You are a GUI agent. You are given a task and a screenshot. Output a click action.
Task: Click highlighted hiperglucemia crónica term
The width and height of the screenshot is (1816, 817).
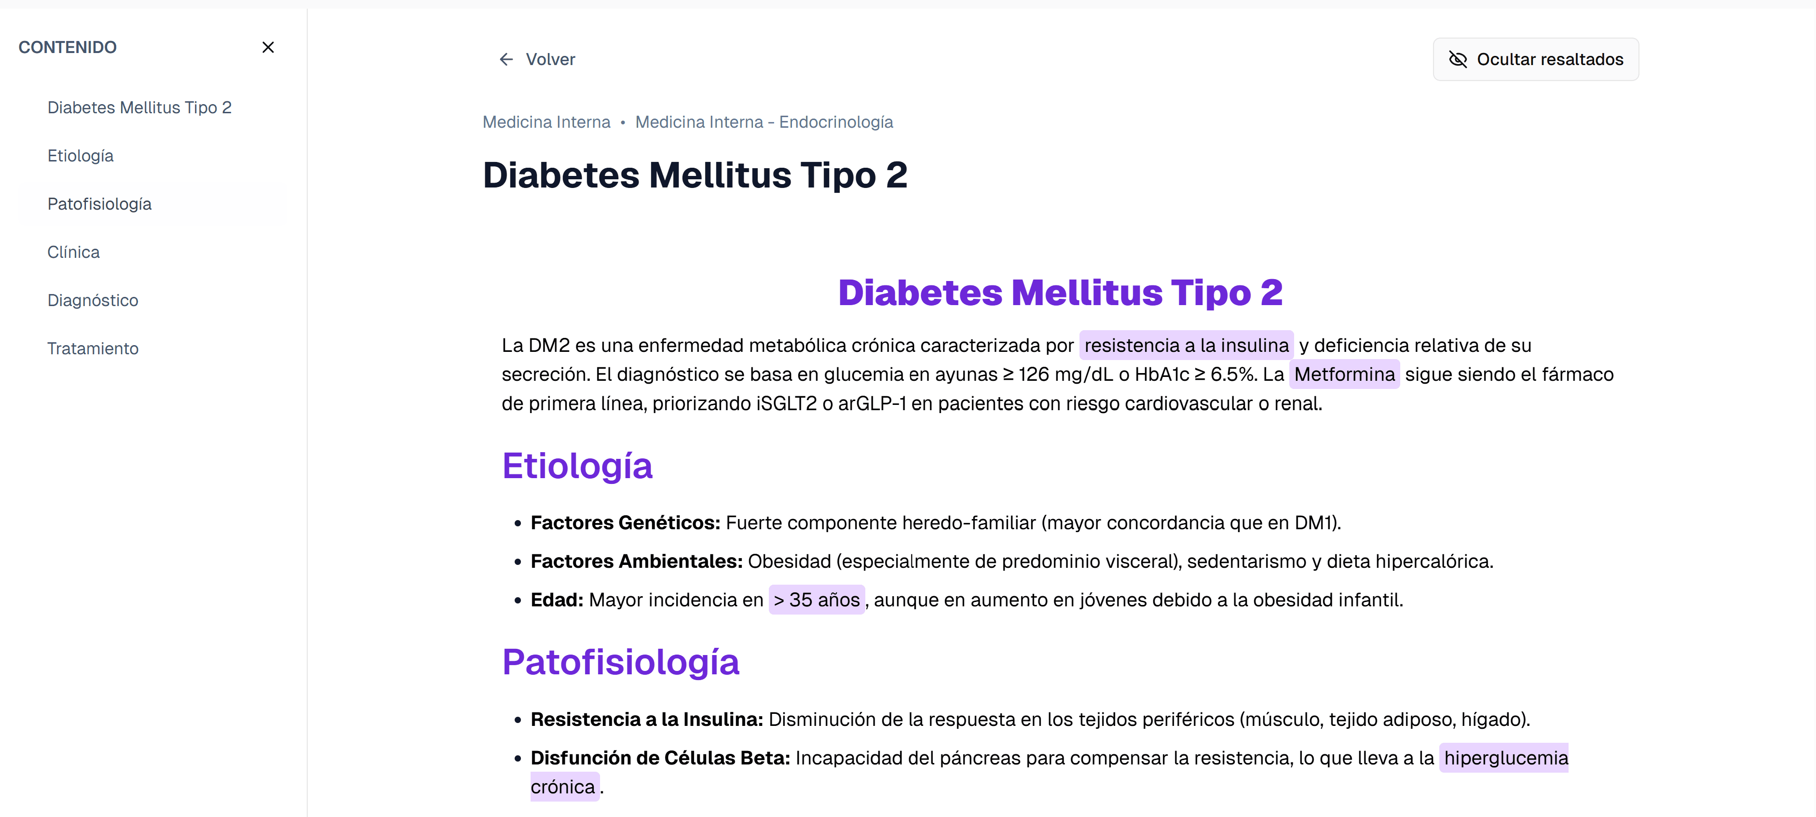(x=1505, y=758)
